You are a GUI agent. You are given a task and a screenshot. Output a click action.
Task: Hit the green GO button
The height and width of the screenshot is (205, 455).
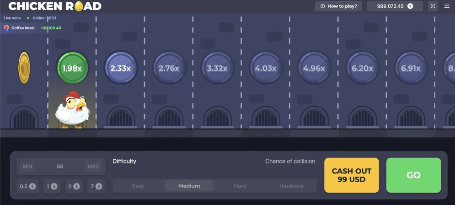pos(413,175)
